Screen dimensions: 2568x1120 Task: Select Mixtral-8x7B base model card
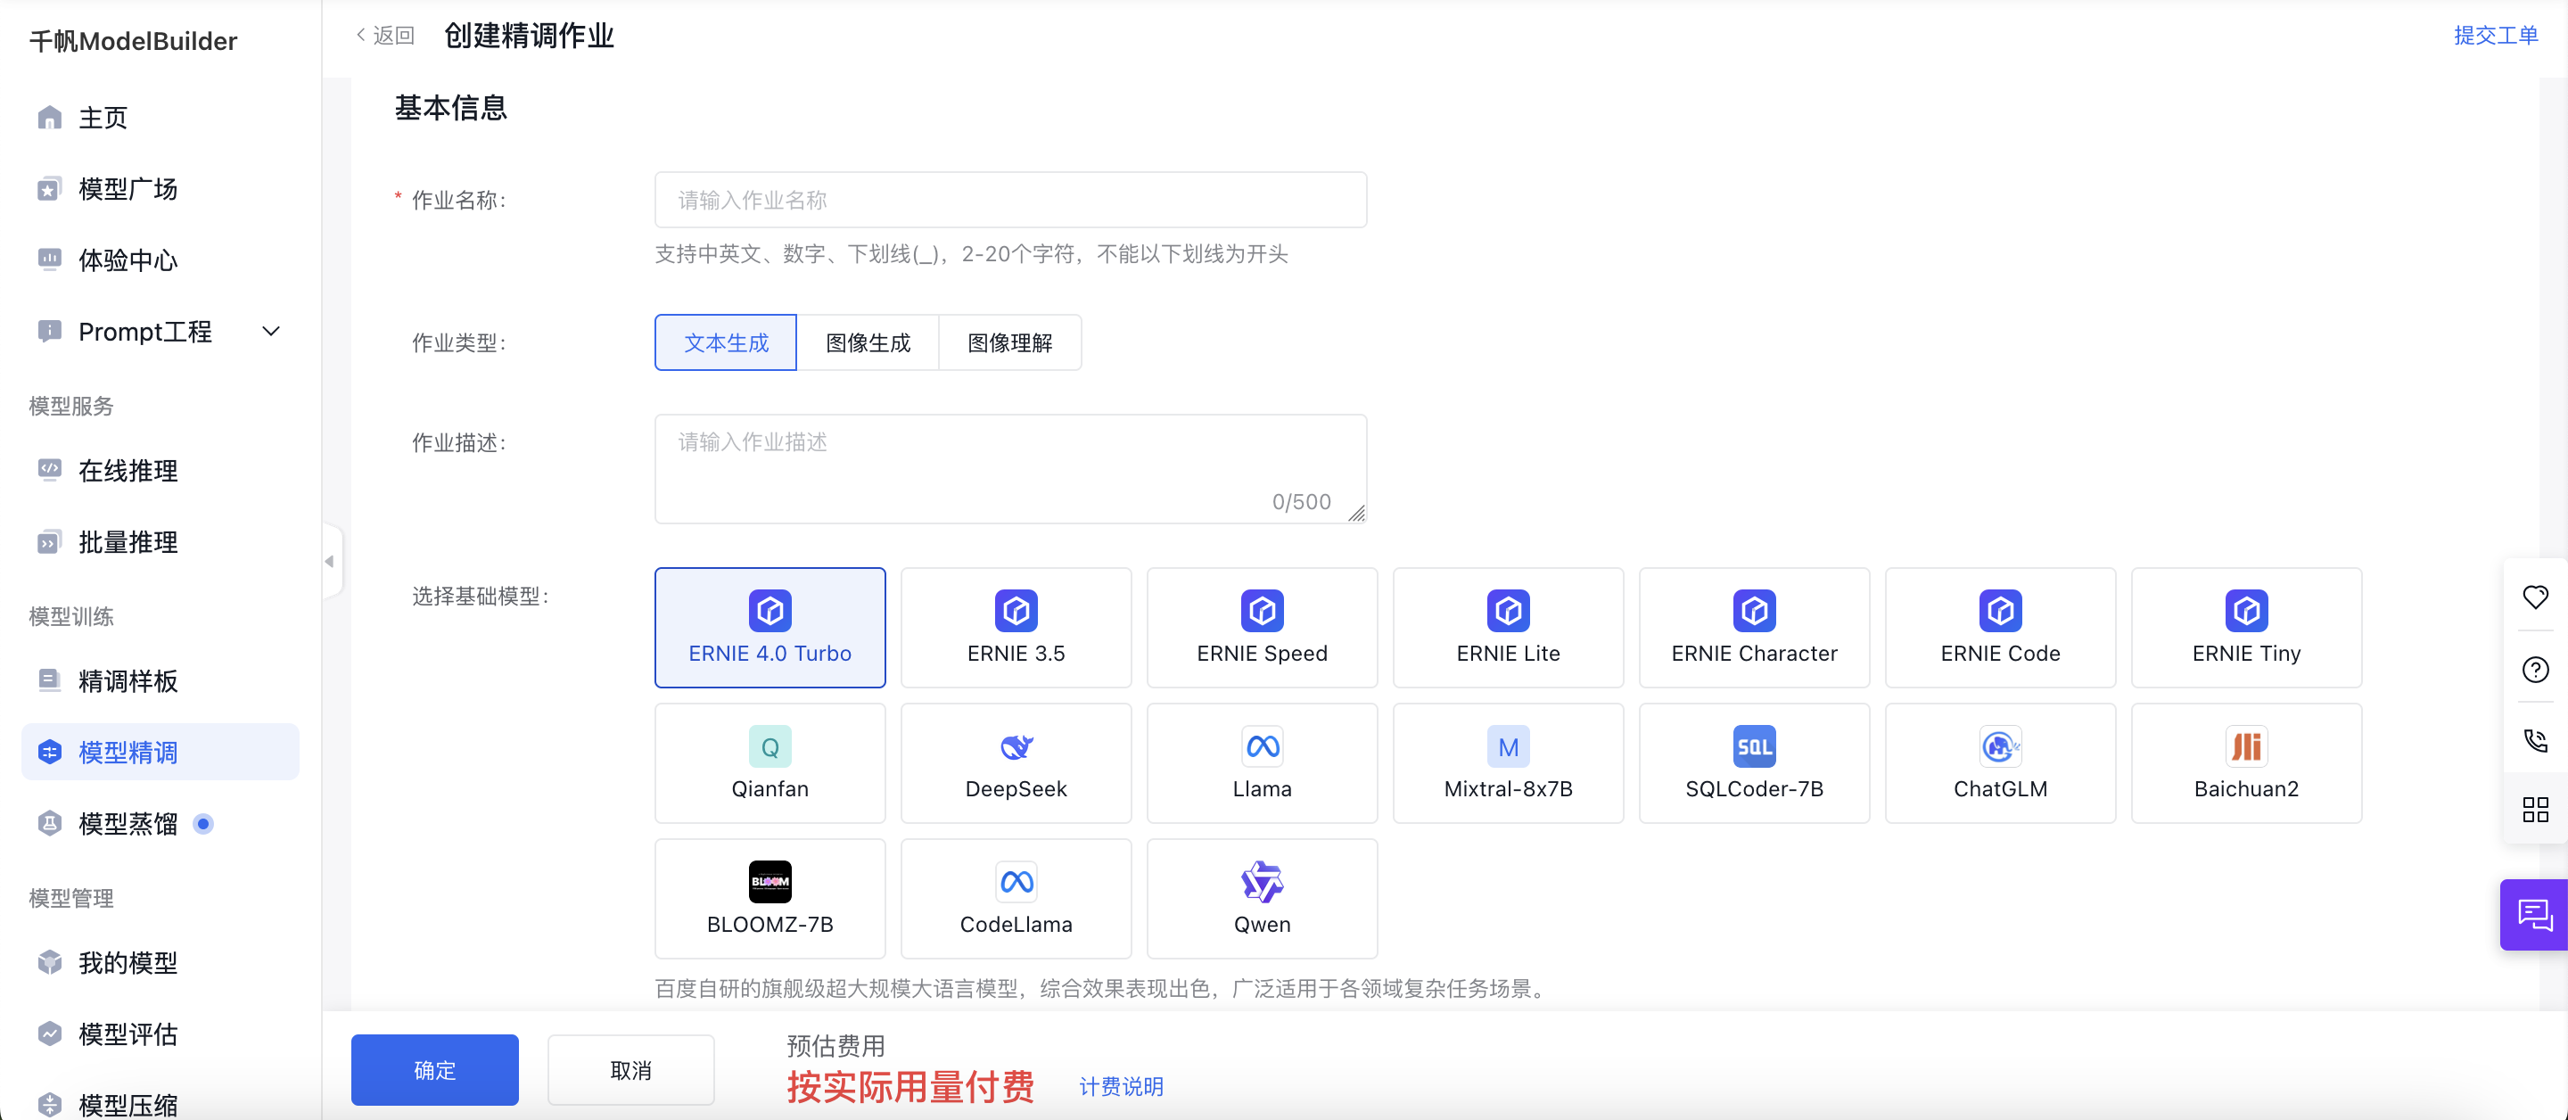1509,763
